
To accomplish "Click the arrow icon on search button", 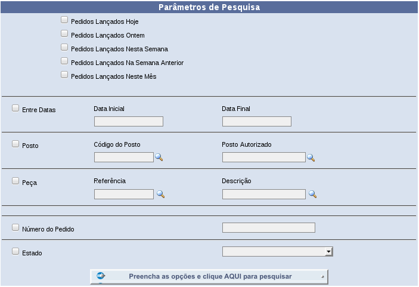I will coord(101,276).
